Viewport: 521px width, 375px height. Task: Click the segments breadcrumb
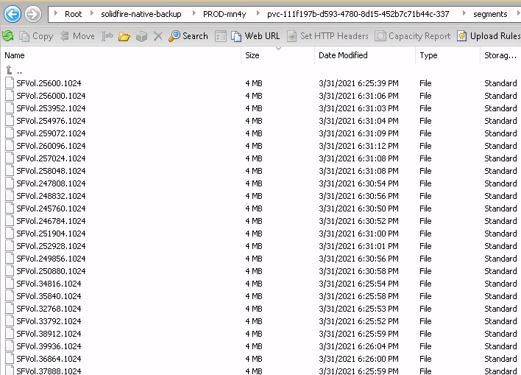[490, 14]
